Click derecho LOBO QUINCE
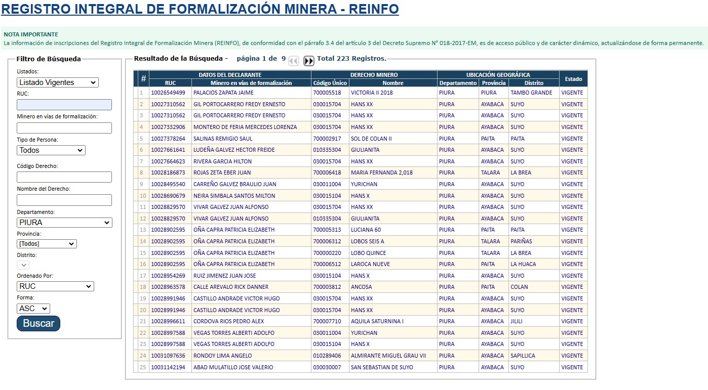This screenshot has height=390, width=708. 368,253
